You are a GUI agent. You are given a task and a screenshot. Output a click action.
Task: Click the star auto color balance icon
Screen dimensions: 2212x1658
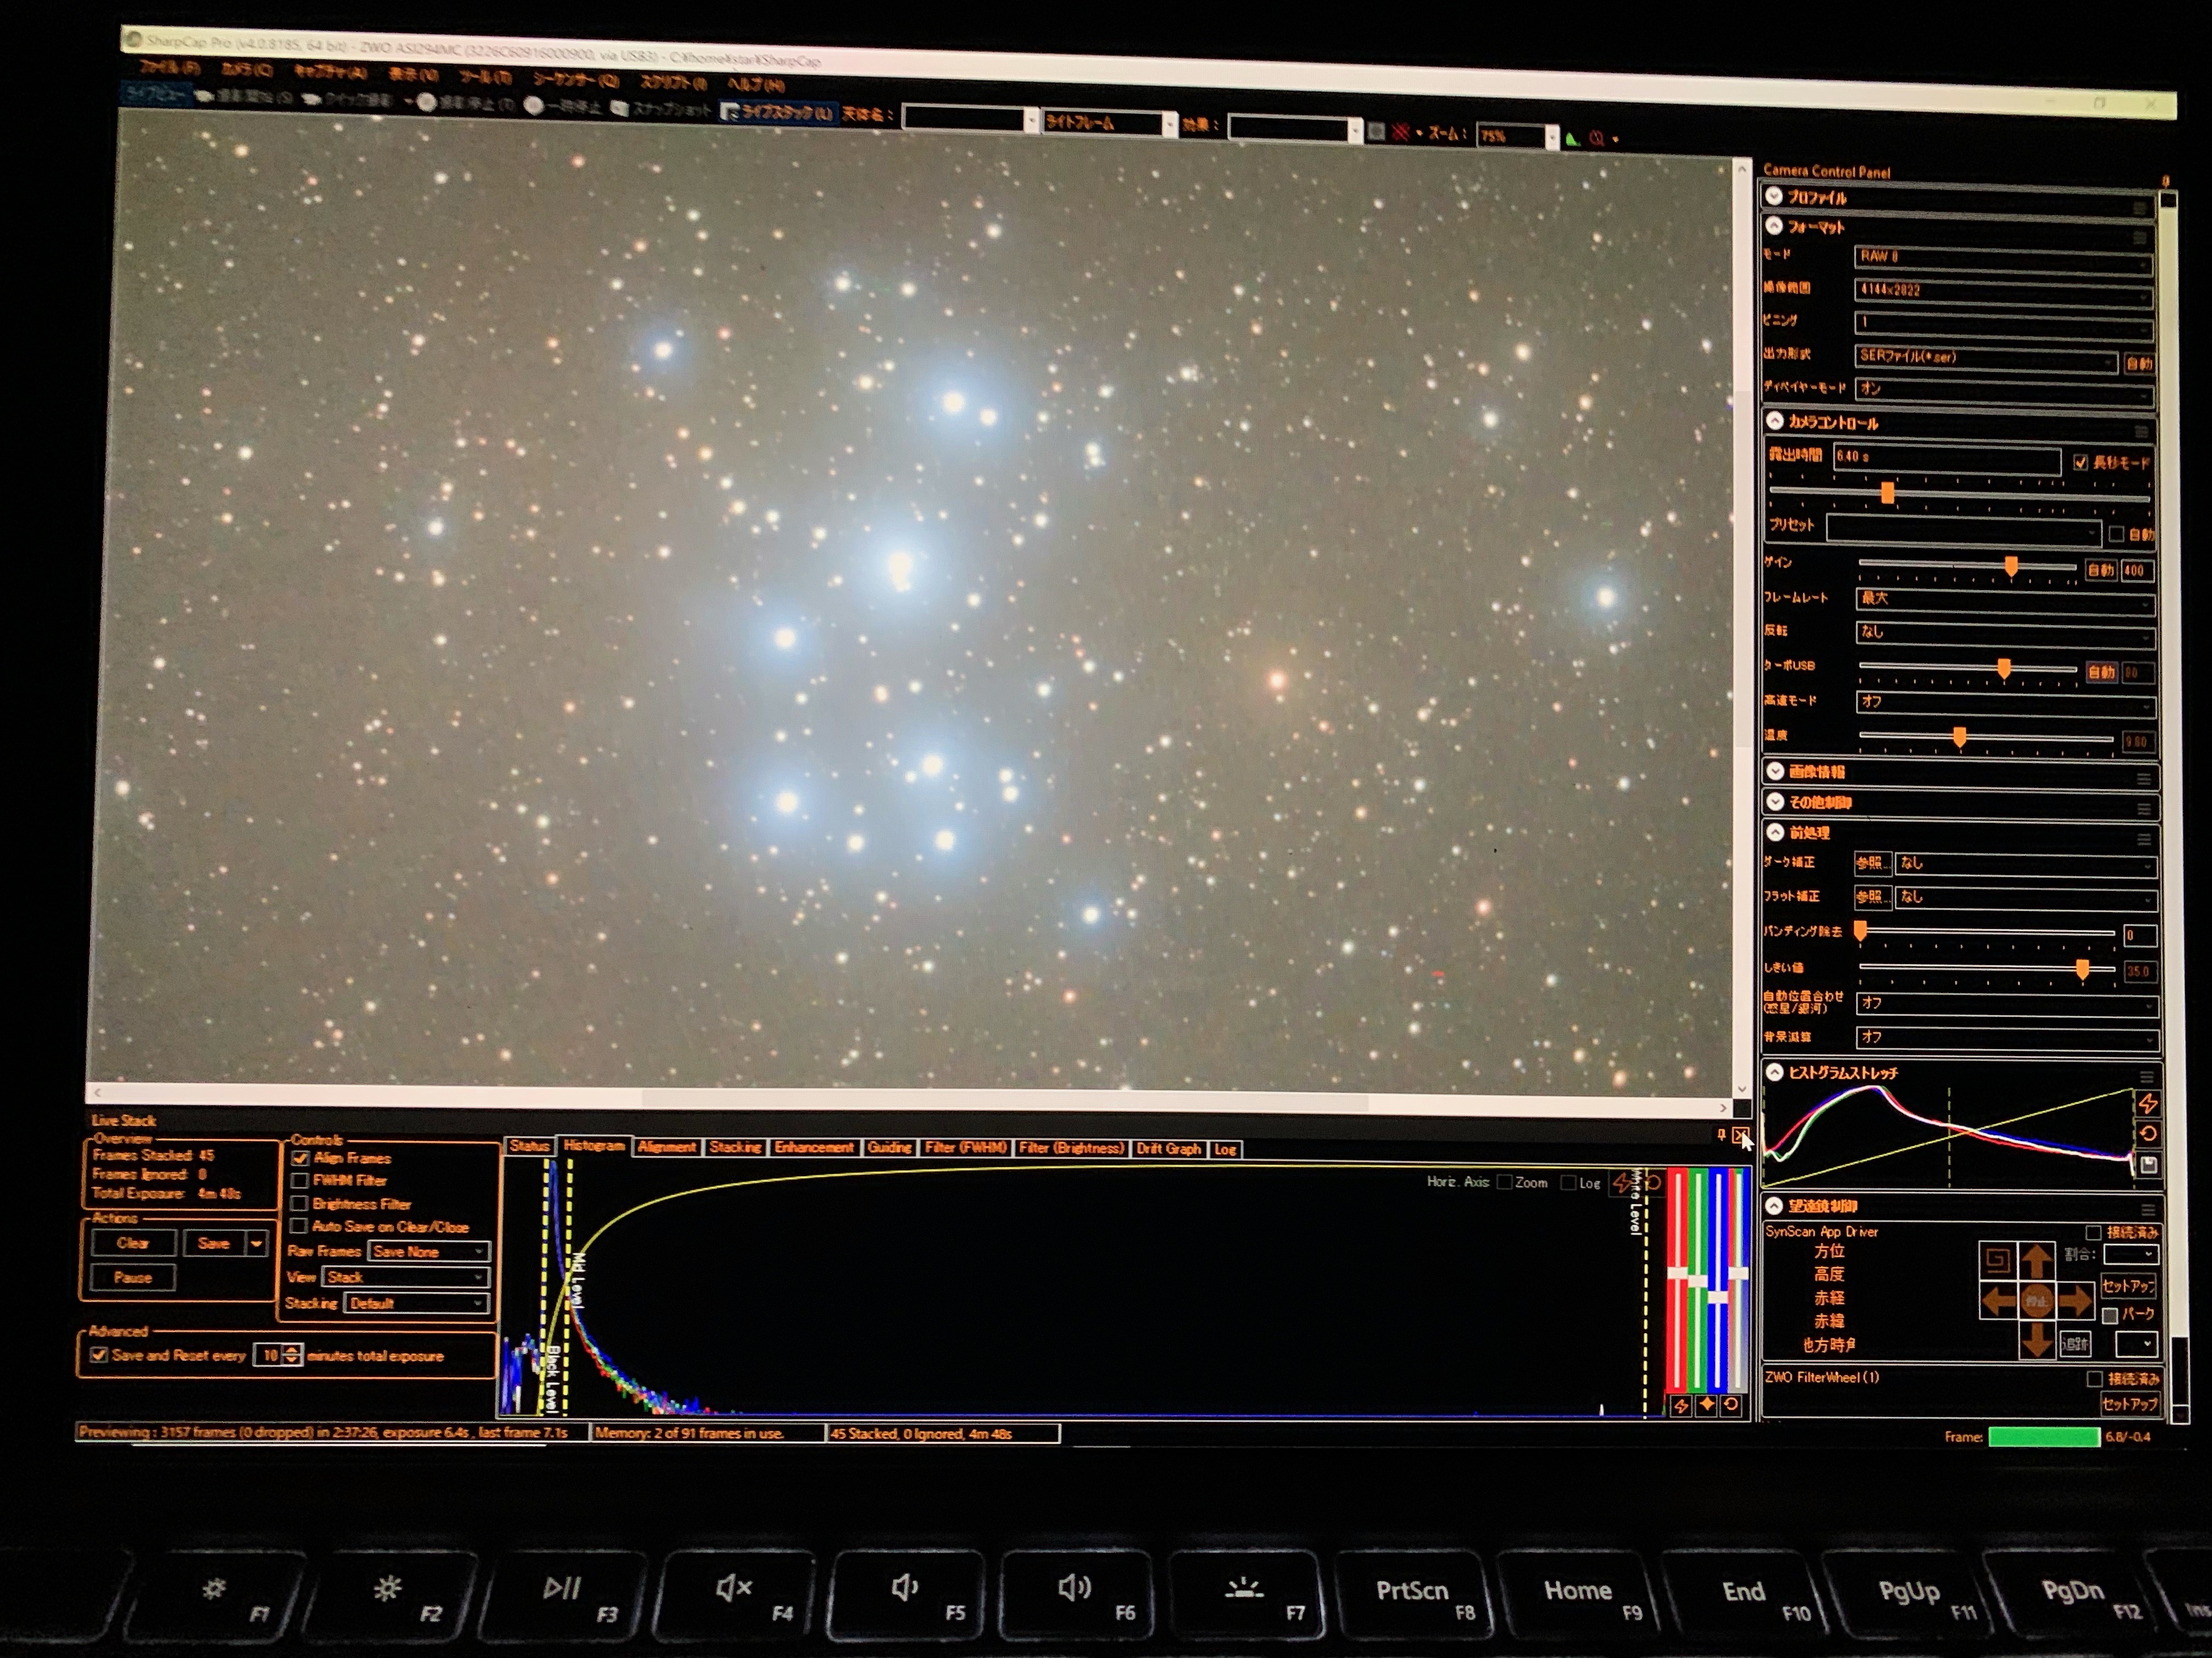(x=1706, y=1404)
